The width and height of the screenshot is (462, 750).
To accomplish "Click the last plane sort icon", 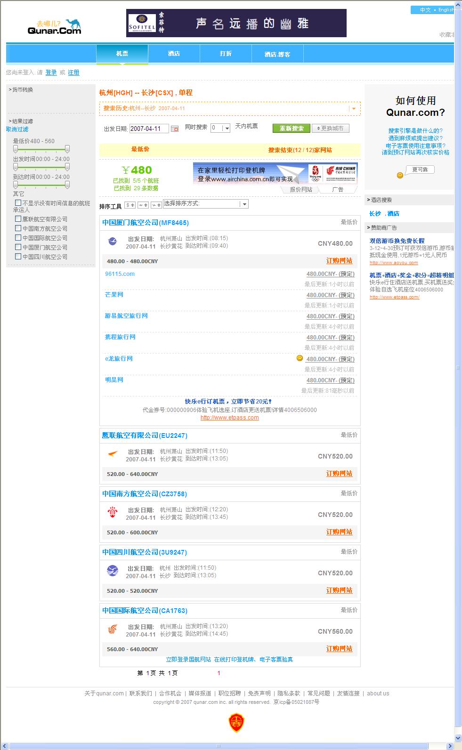I will pos(156,205).
